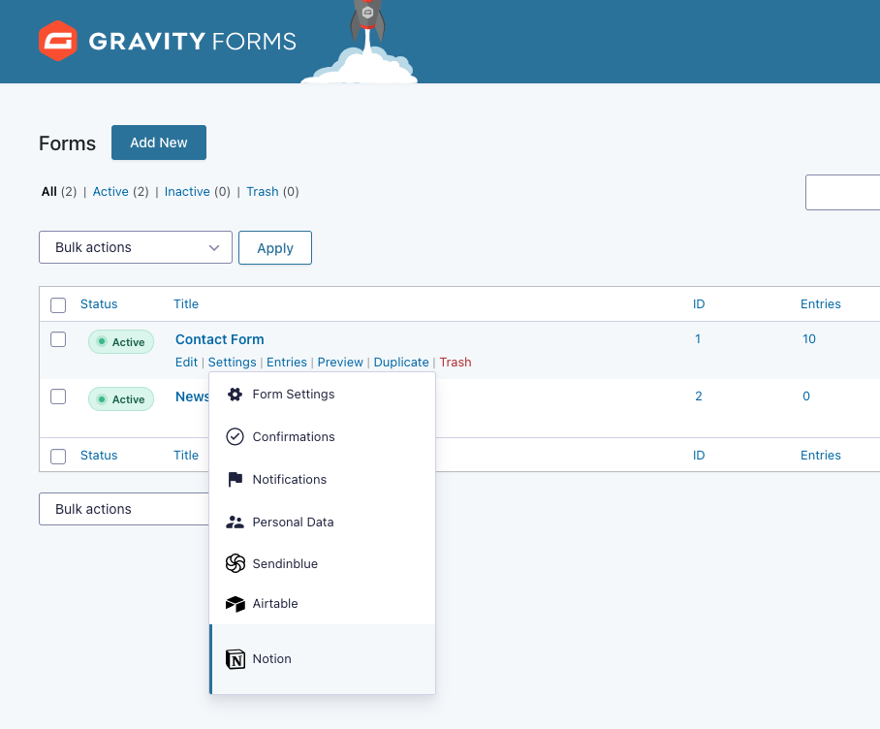Click the Form Settings gear icon

(x=235, y=394)
